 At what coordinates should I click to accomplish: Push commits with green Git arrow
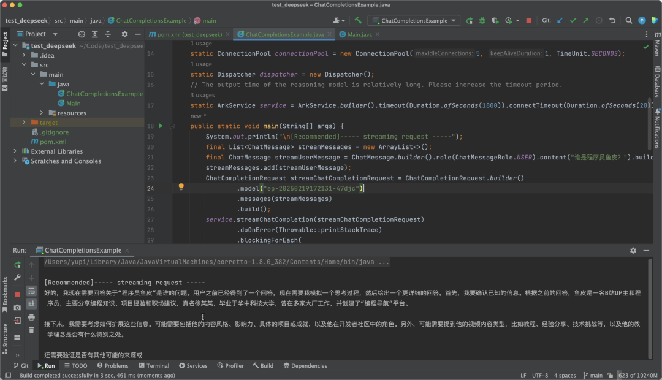(585, 20)
